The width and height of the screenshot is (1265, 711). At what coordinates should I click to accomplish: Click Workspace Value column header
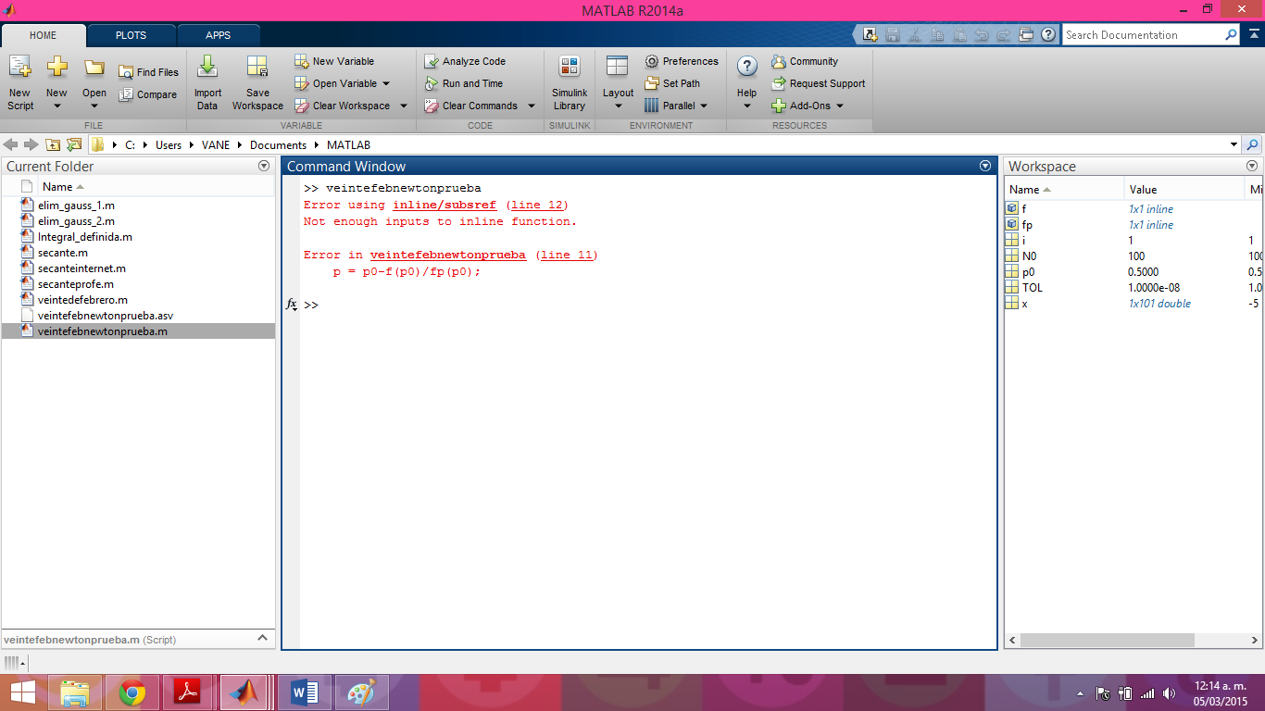tap(1184, 190)
